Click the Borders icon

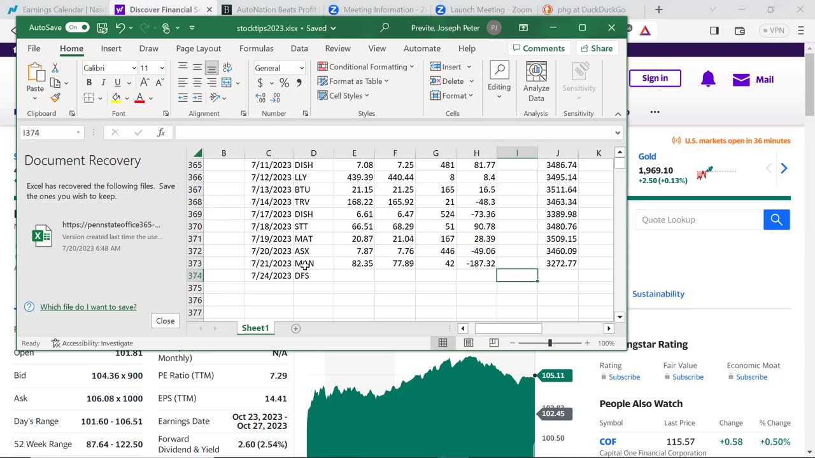[89, 98]
